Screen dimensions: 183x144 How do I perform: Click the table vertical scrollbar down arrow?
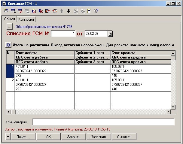[173, 107]
